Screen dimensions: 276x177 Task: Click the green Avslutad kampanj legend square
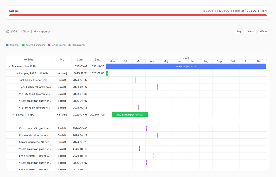click(24, 45)
